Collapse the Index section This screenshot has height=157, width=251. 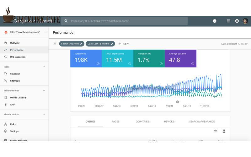point(44,67)
